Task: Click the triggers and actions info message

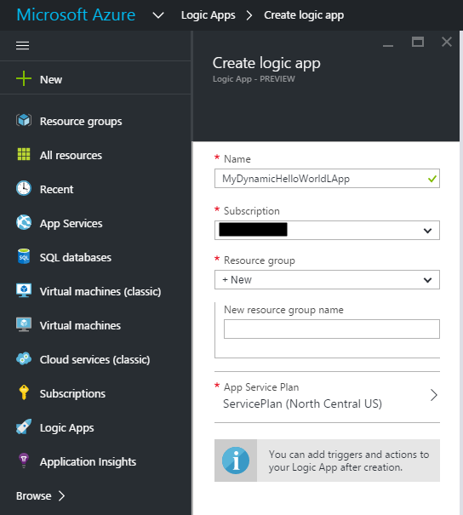Action: click(349, 461)
